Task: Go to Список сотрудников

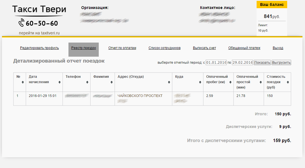Action: tap(164, 48)
